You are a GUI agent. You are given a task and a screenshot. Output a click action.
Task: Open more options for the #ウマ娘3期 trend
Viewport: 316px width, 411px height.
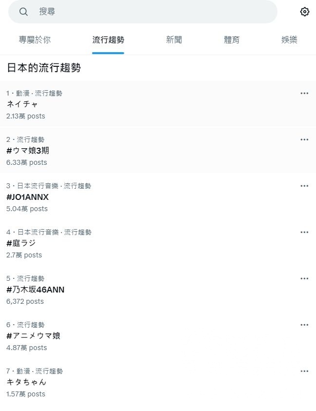(304, 139)
